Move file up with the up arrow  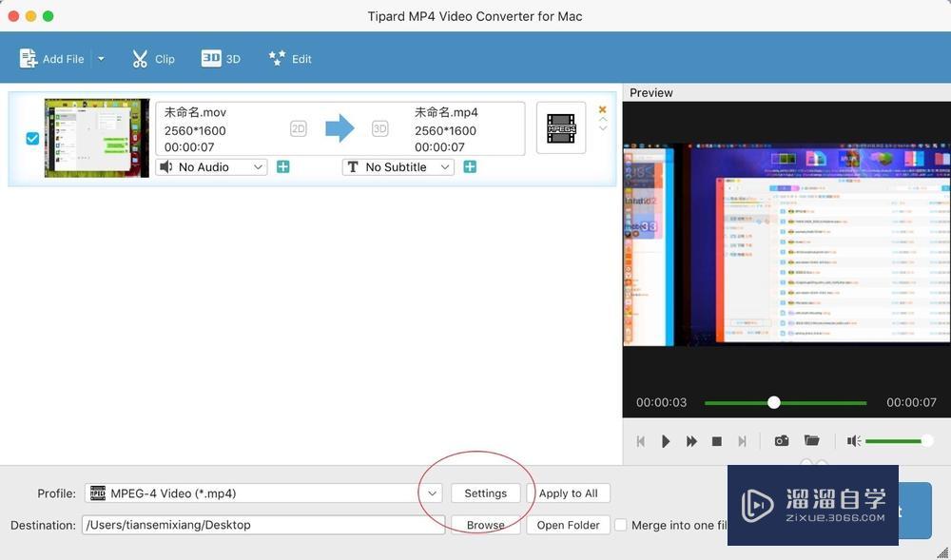(602, 120)
